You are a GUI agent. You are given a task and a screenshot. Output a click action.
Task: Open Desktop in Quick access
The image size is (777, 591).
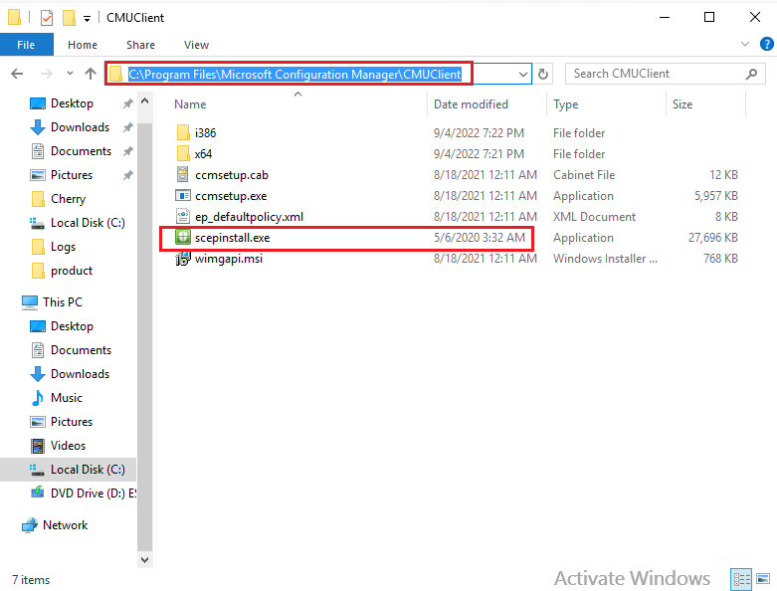click(72, 103)
